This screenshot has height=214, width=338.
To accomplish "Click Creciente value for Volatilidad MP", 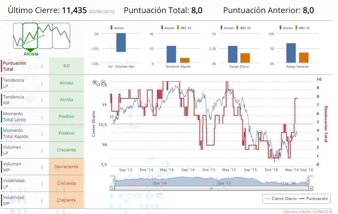I will (x=66, y=200).
